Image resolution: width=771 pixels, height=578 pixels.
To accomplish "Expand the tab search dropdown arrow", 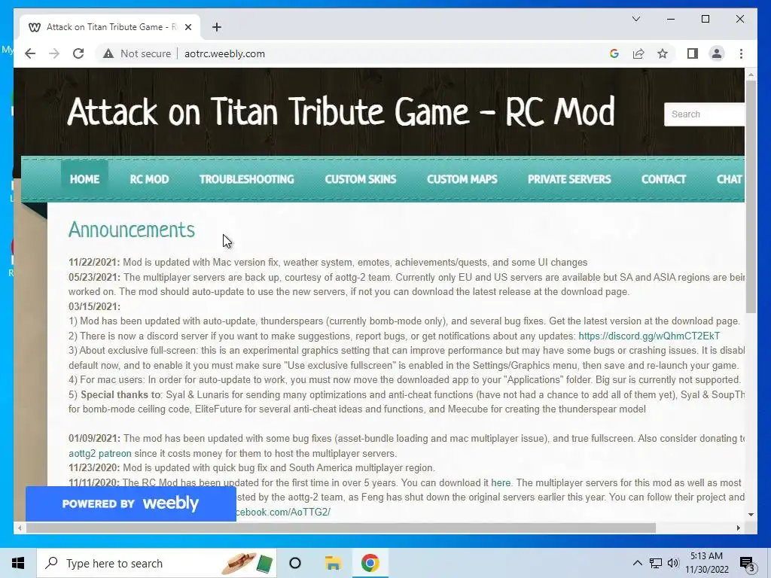I will coord(635,19).
